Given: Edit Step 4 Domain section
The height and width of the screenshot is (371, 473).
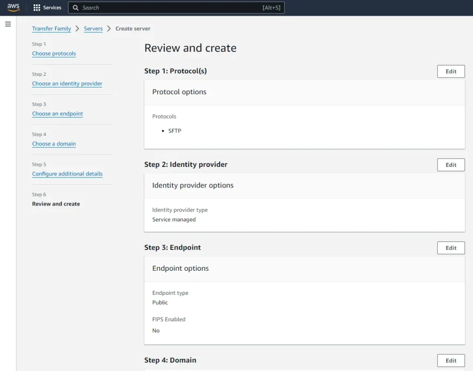Looking at the screenshot, I should (x=450, y=361).
